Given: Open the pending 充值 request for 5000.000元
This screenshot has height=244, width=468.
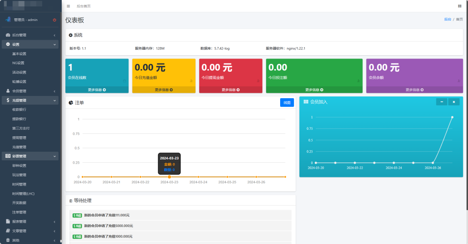Looking at the screenshot, I should [x=108, y=226].
